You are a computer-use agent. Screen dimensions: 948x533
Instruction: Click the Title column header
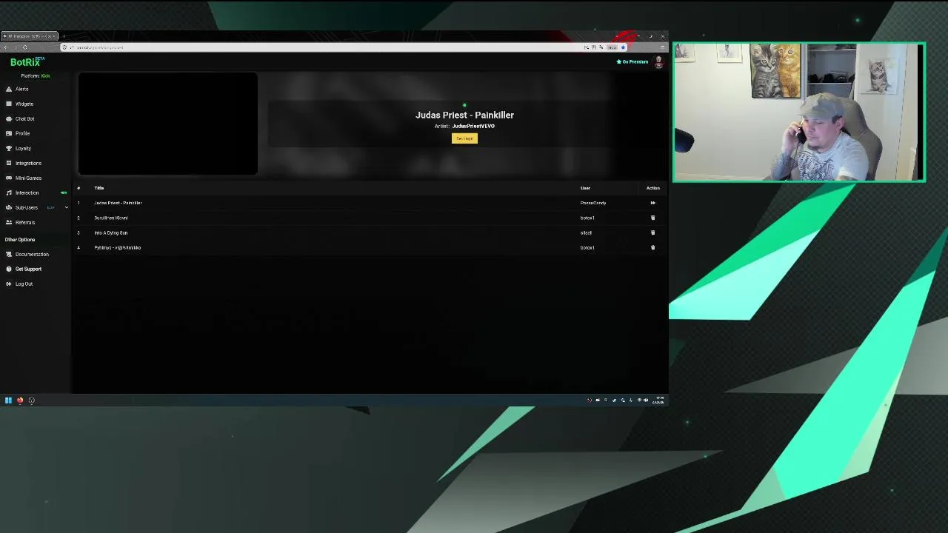pyautogui.click(x=99, y=188)
